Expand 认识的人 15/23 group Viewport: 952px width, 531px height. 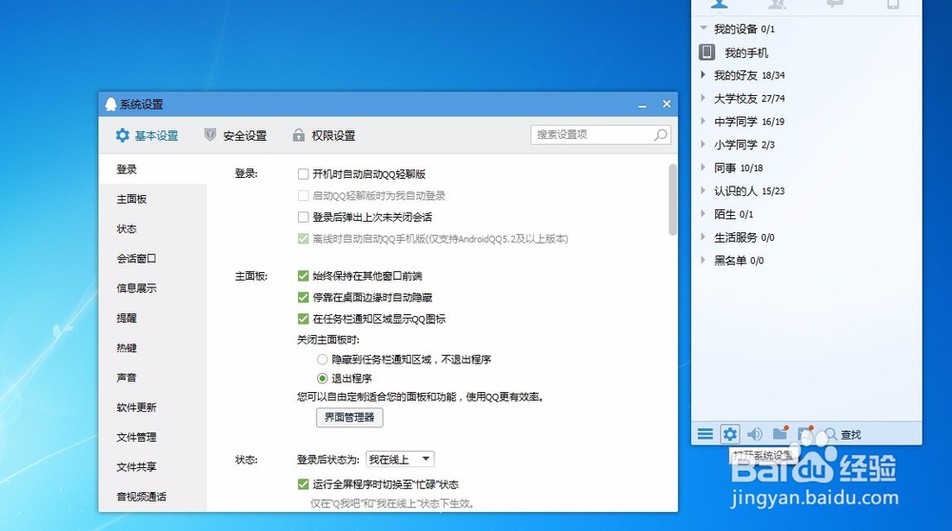704,190
